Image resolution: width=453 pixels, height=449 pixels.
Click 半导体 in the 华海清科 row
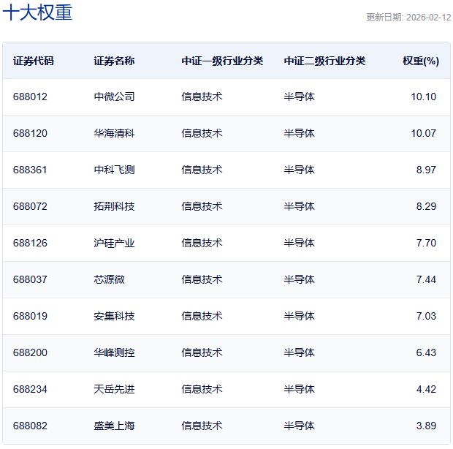299,133
